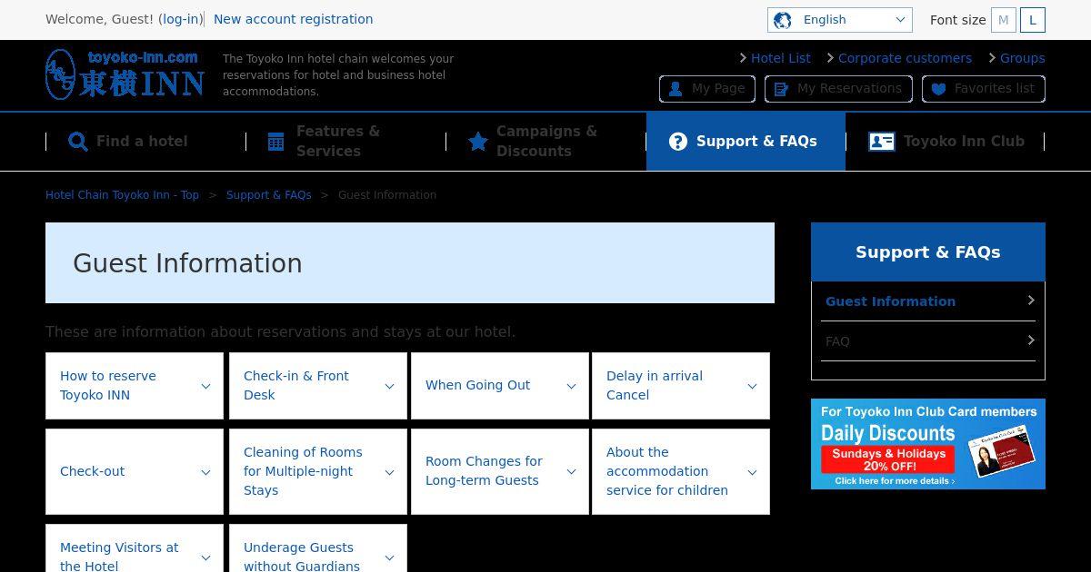Open the Groups link
This screenshot has width=1091, height=572.
(1022, 58)
